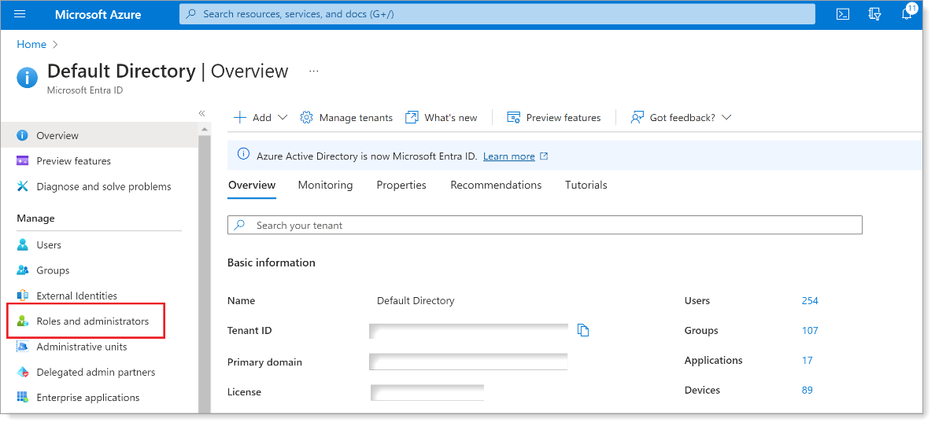
Task: Click the Manage tenants gear icon
Action: (x=306, y=117)
